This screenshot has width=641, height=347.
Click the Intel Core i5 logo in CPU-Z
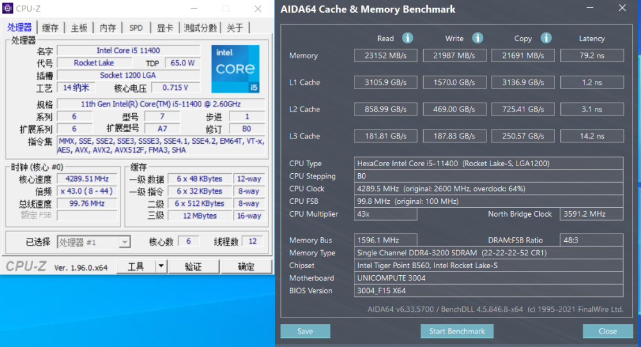point(235,69)
